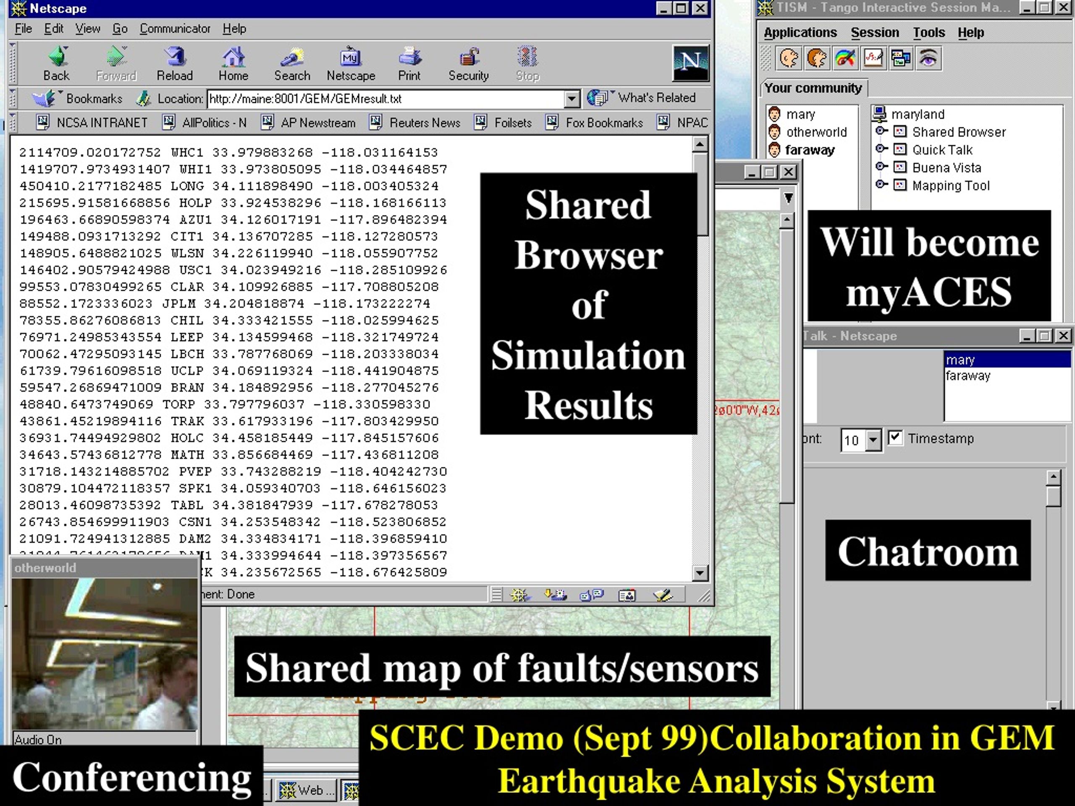Image resolution: width=1075 pixels, height=806 pixels.
Task: Open the Communicator menu
Action: point(175,29)
